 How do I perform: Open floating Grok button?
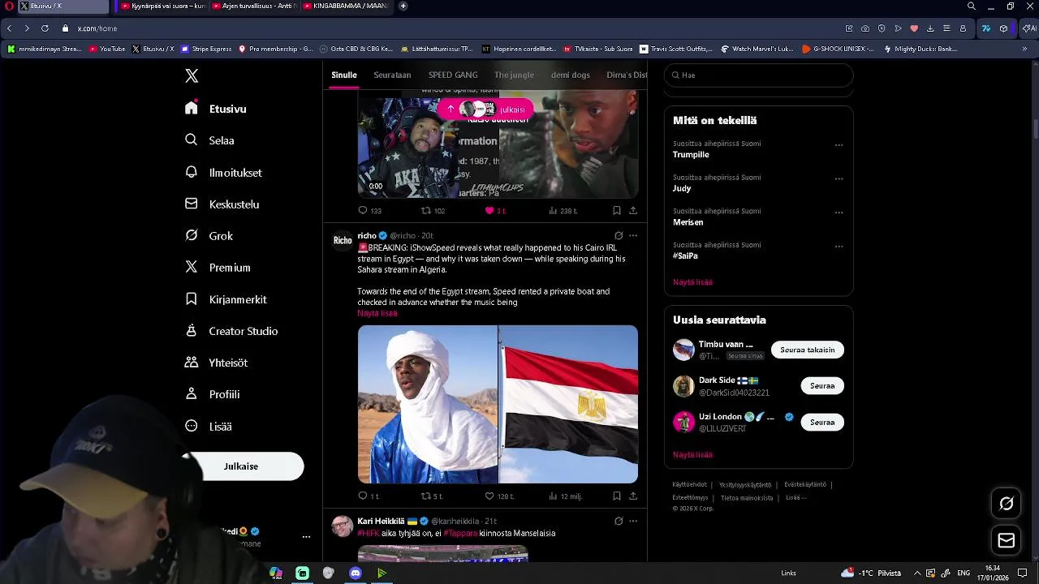point(1007,504)
